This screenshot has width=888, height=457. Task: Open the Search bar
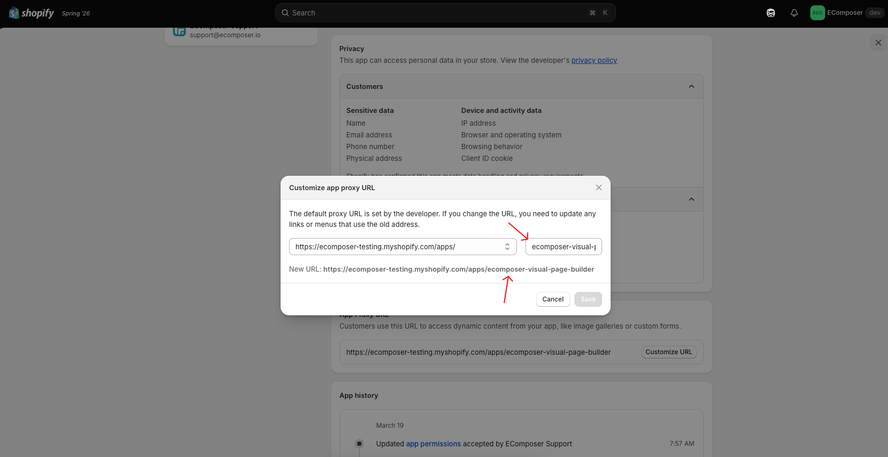coord(445,13)
